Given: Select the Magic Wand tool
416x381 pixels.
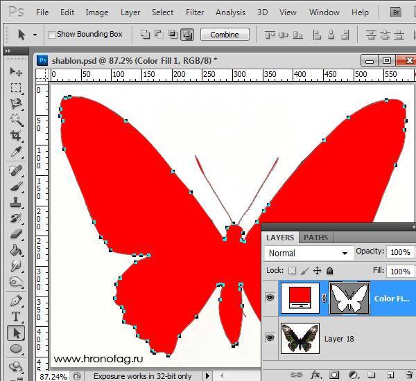Looking at the screenshot, I should 16,120.
